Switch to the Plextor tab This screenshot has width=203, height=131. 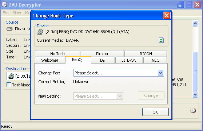(102, 53)
